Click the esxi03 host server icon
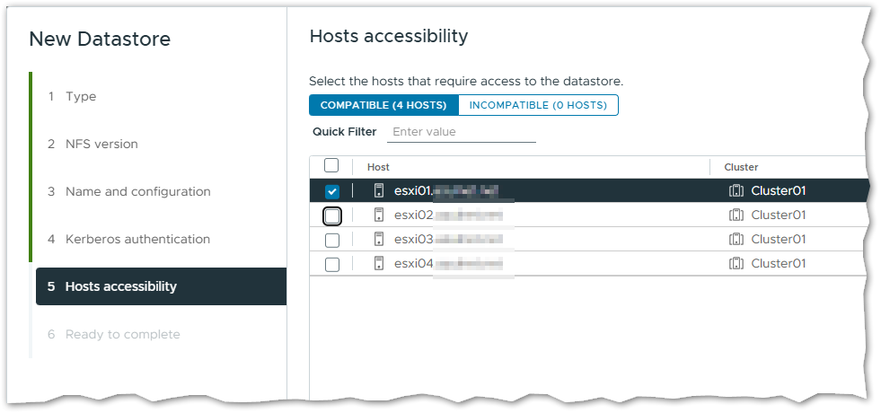The width and height of the screenshot is (881, 413). 379,240
